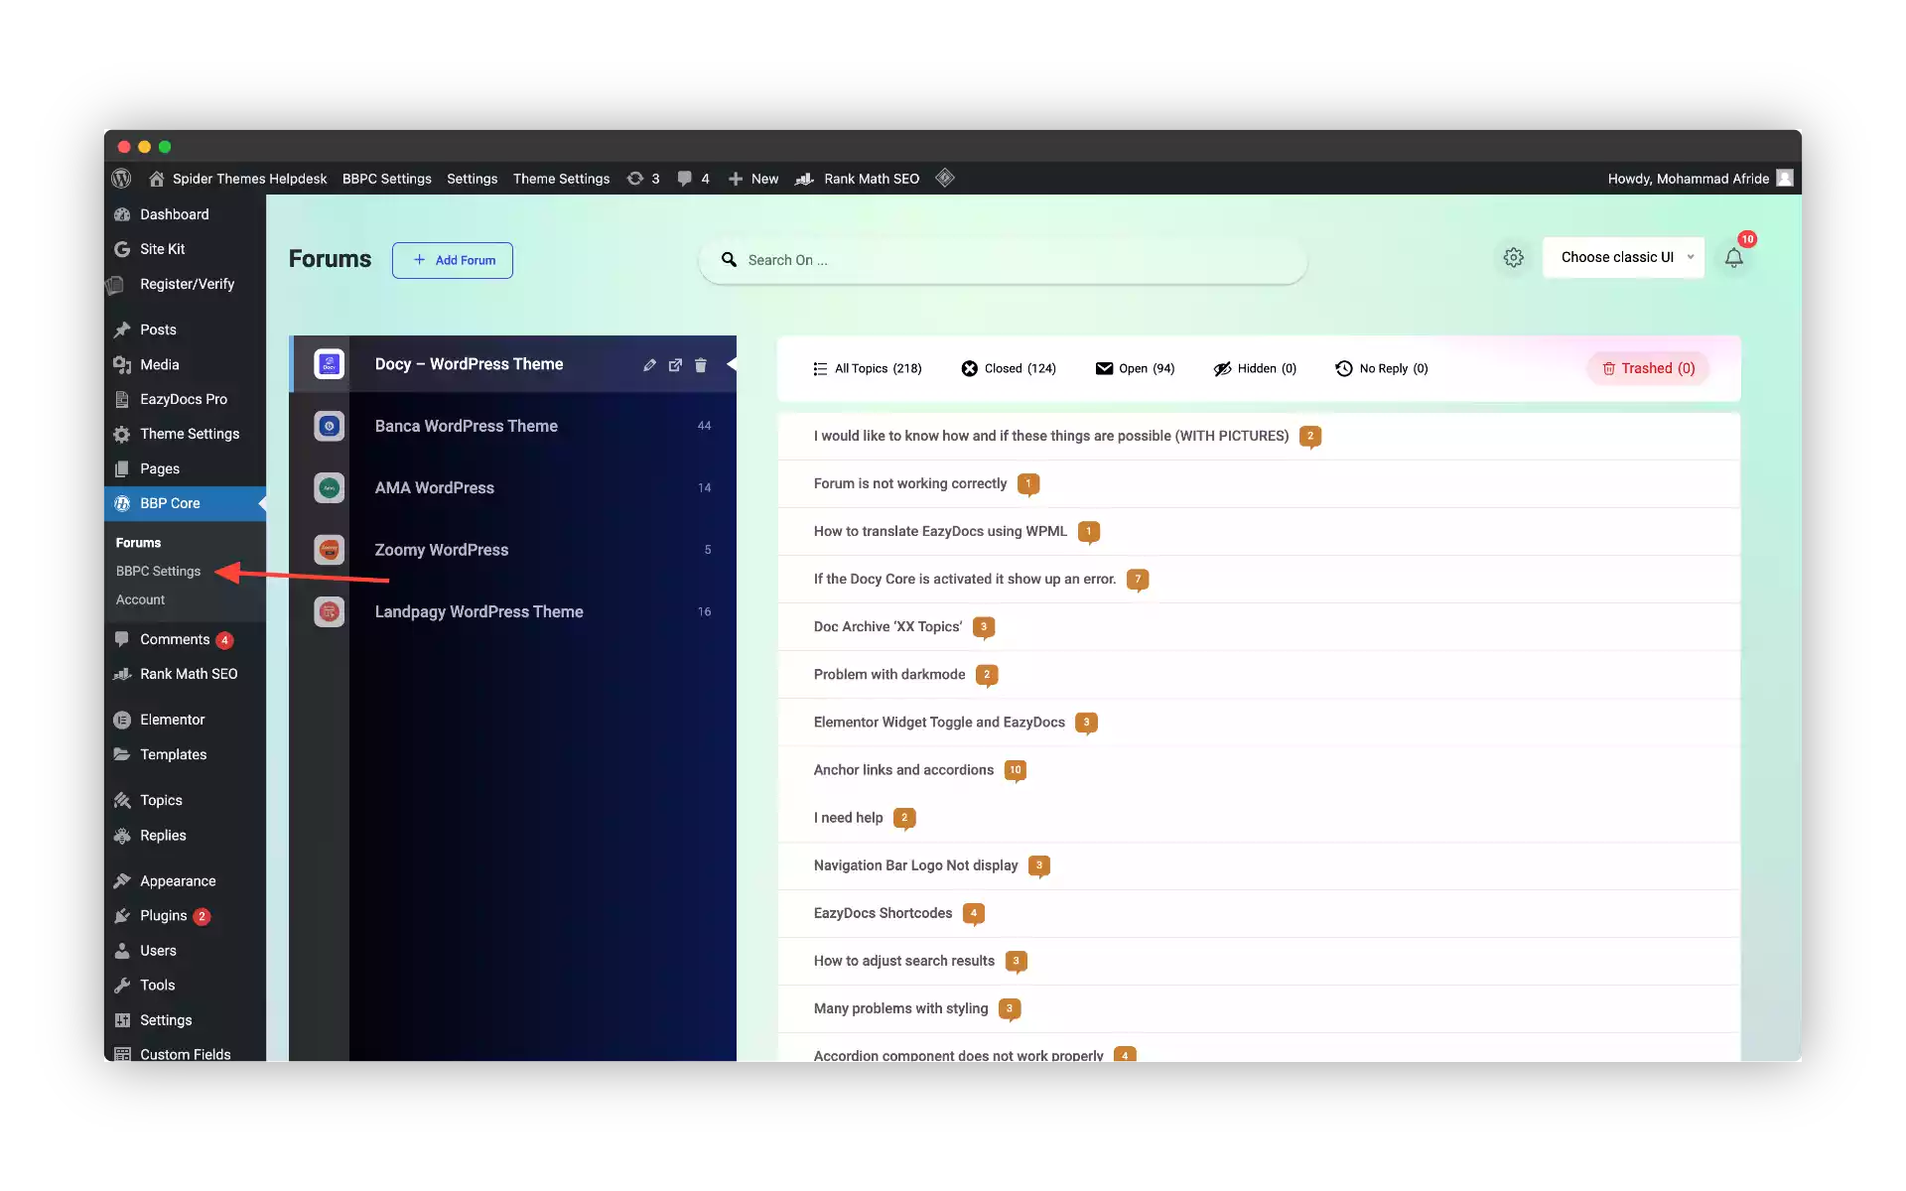Open the notifications bell showing 10

(1734, 257)
